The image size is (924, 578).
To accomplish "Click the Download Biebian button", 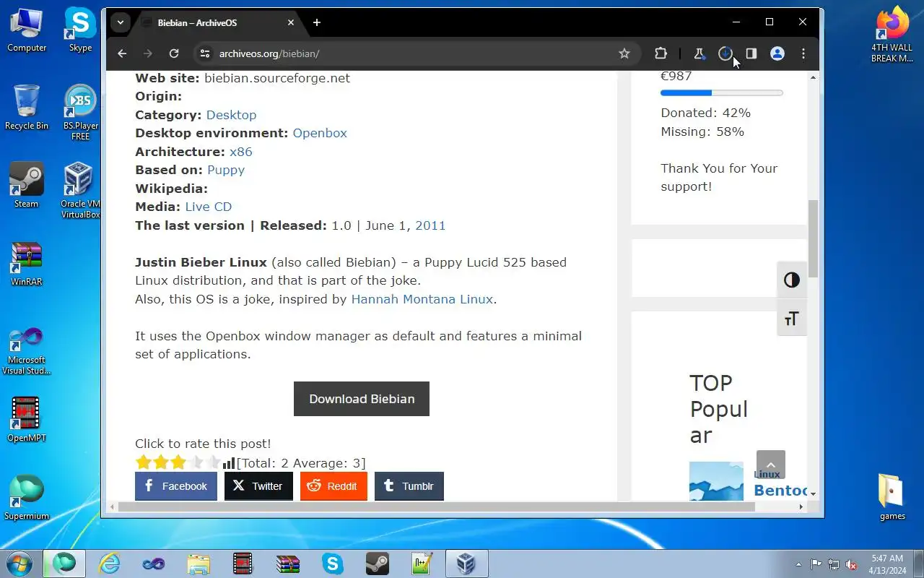I will (362, 399).
